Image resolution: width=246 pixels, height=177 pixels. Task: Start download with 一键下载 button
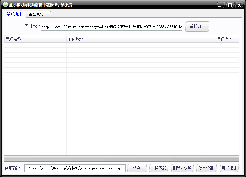point(159,168)
